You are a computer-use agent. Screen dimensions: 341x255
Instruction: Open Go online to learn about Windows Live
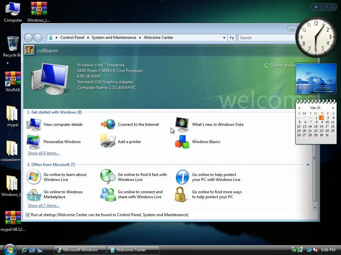(x=56, y=177)
